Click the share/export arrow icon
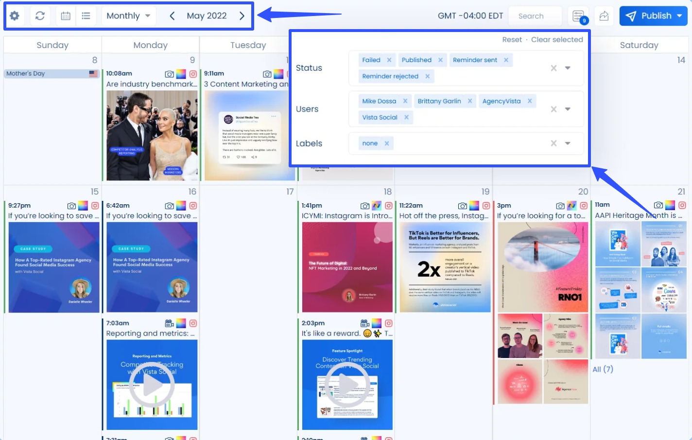Image resolution: width=692 pixels, height=440 pixels. coord(604,16)
